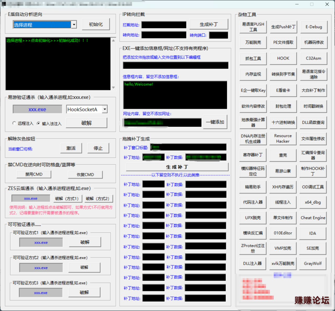Click the 破解（方式2）button
Image resolution: width=335 pixels, height=311 pixels.
(98, 199)
